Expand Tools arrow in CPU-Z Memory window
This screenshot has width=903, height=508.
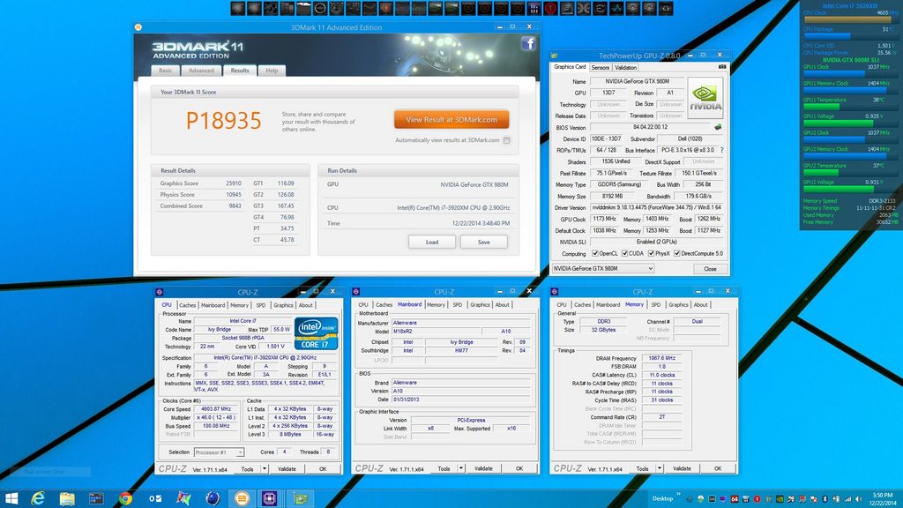(660, 469)
